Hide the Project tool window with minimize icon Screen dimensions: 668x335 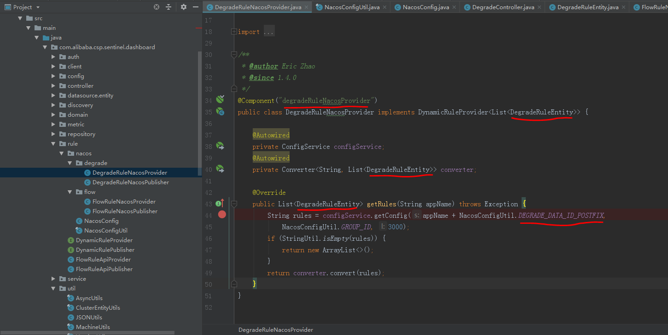[195, 7]
